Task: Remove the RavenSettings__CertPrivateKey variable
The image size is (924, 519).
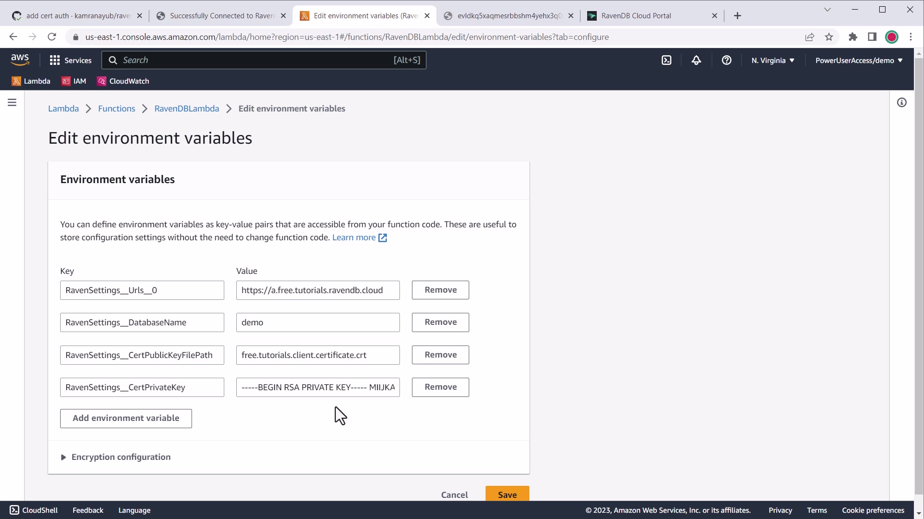Action: click(x=440, y=387)
